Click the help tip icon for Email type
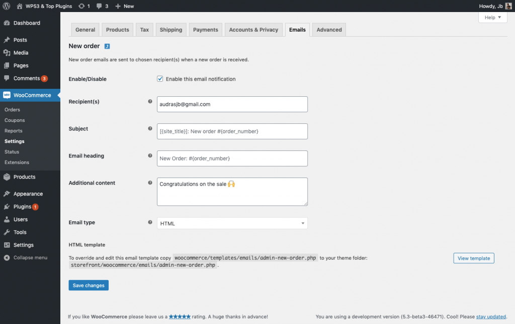 point(150,223)
